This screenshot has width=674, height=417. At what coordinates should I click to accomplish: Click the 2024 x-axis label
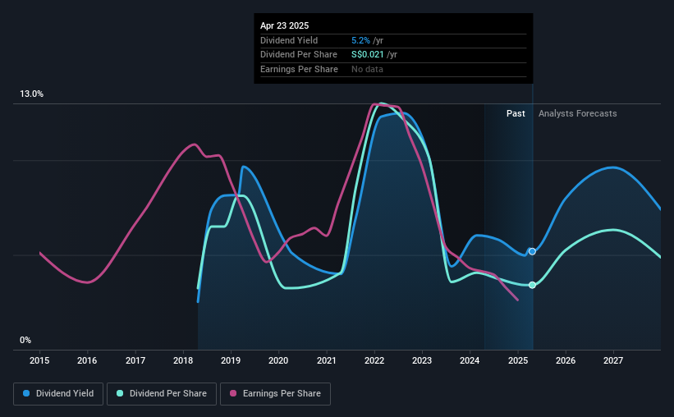tap(470, 360)
